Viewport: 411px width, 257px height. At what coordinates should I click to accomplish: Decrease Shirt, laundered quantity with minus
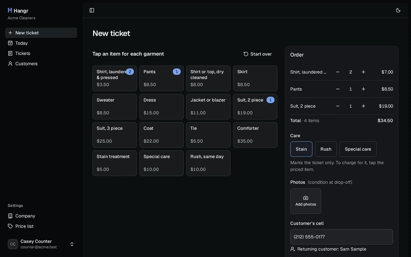338,72
